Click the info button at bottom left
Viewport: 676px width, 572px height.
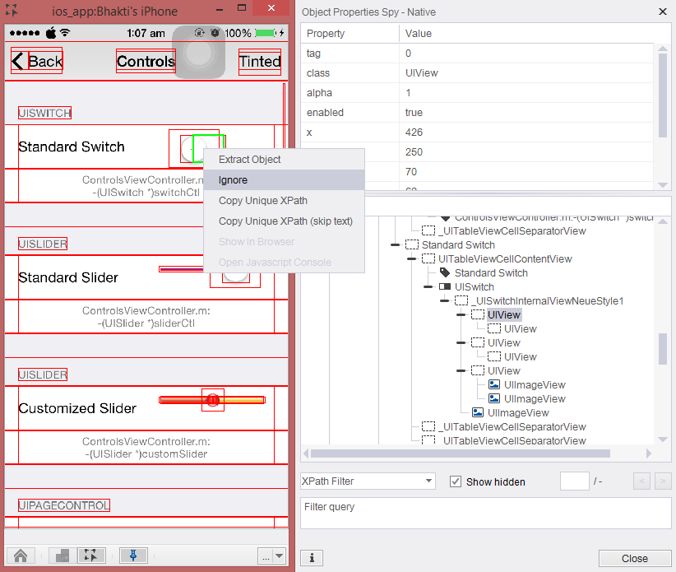(x=311, y=558)
